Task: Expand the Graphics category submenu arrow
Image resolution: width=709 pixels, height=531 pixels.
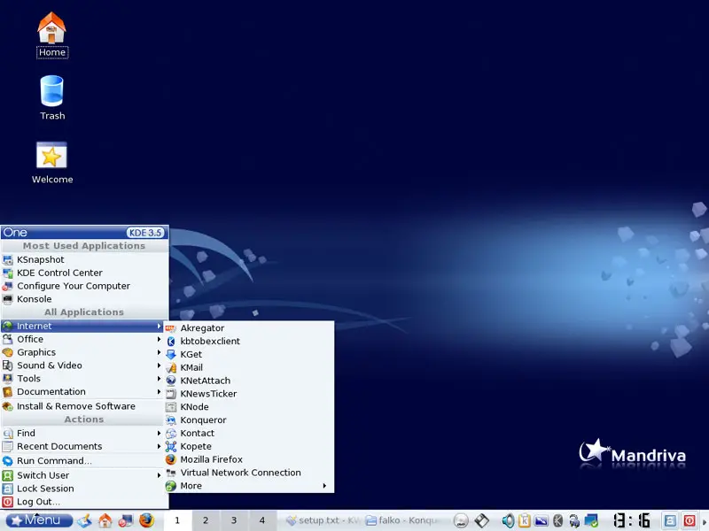Action: coord(159,352)
